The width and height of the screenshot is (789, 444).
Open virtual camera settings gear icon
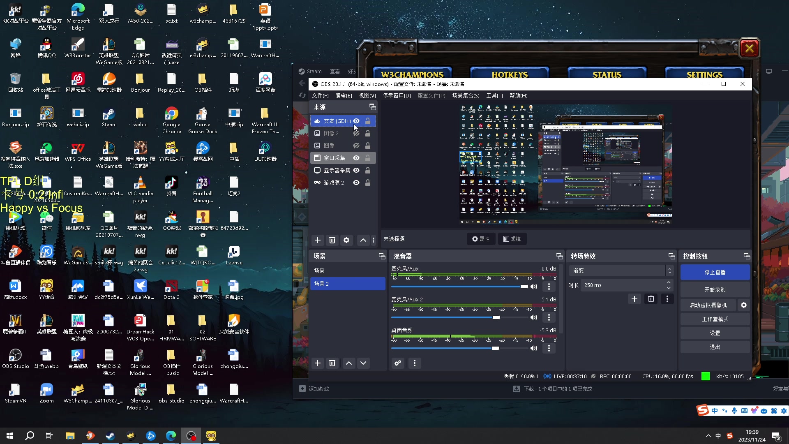(743, 305)
